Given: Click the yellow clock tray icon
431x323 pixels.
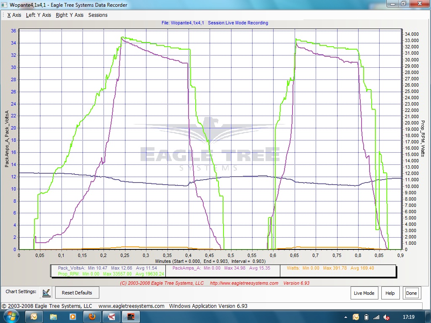Looking at the screenshot, I should coord(356,317).
